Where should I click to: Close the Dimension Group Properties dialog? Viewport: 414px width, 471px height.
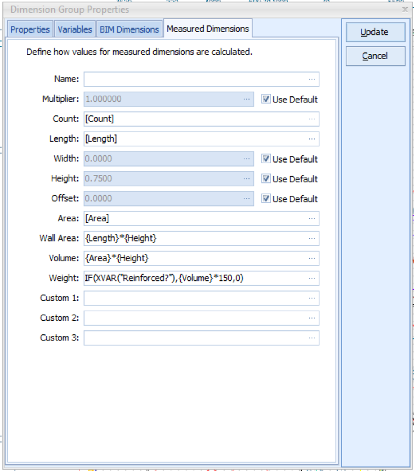405,10
